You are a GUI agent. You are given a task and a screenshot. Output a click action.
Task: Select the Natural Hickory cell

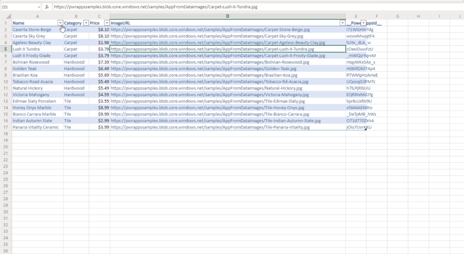(38, 88)
